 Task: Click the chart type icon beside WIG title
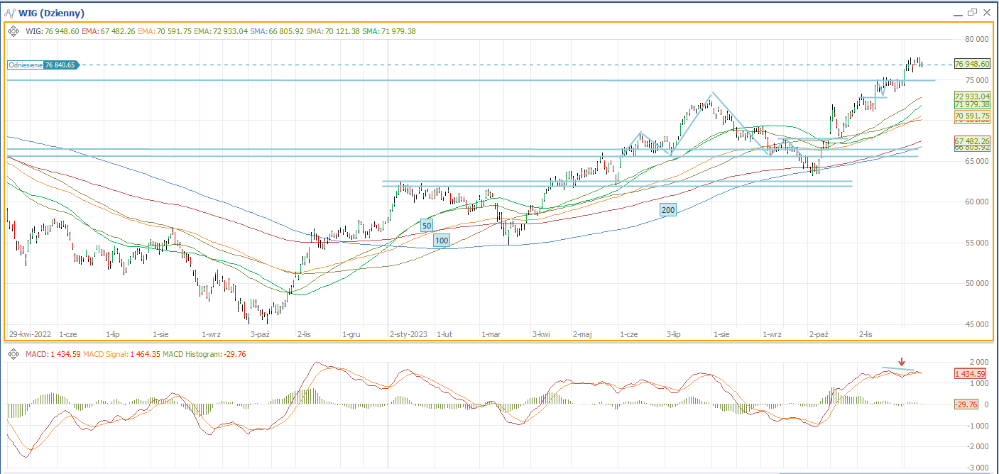pos(10,13)
